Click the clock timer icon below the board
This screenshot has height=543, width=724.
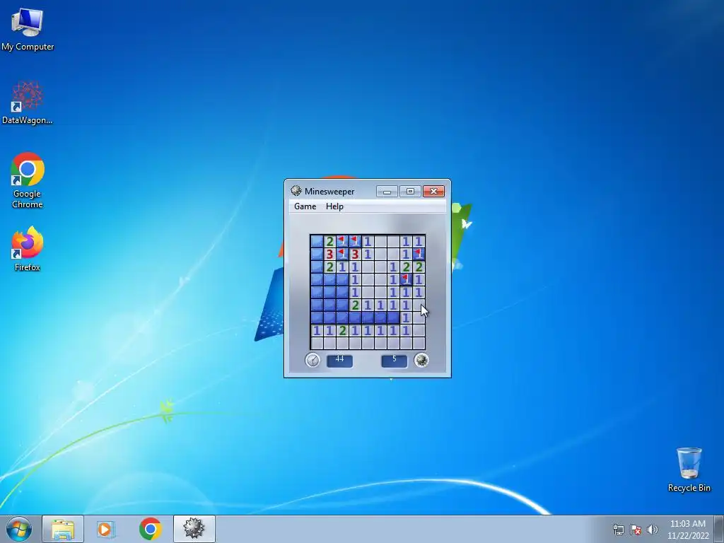click(x=313, y=360)
